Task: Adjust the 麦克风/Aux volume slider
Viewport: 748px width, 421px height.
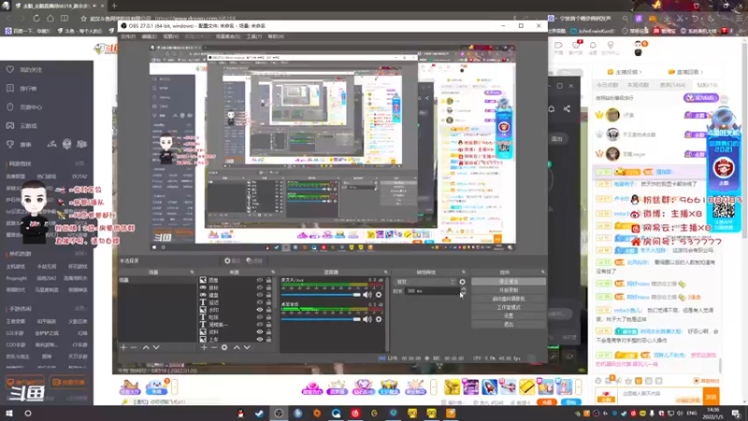Action: (x=321, y=295)
